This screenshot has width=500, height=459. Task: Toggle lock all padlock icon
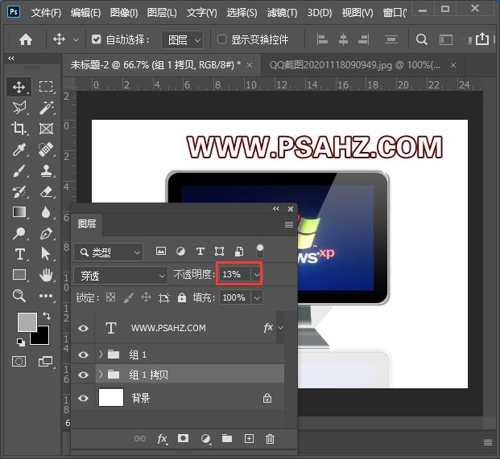click(x=182, y=297)
